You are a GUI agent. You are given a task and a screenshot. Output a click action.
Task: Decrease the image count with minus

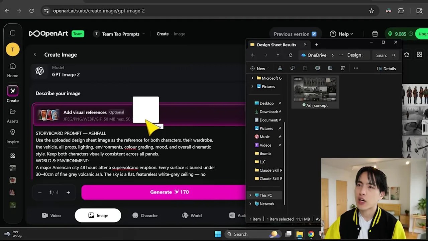click(x=40, y=192)
